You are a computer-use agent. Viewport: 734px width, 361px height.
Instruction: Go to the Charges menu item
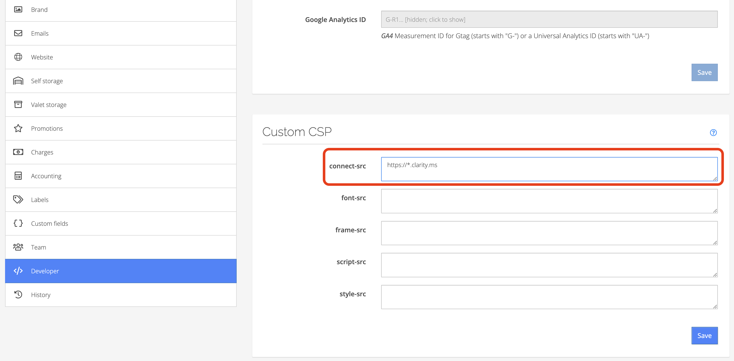coord(42,152)
